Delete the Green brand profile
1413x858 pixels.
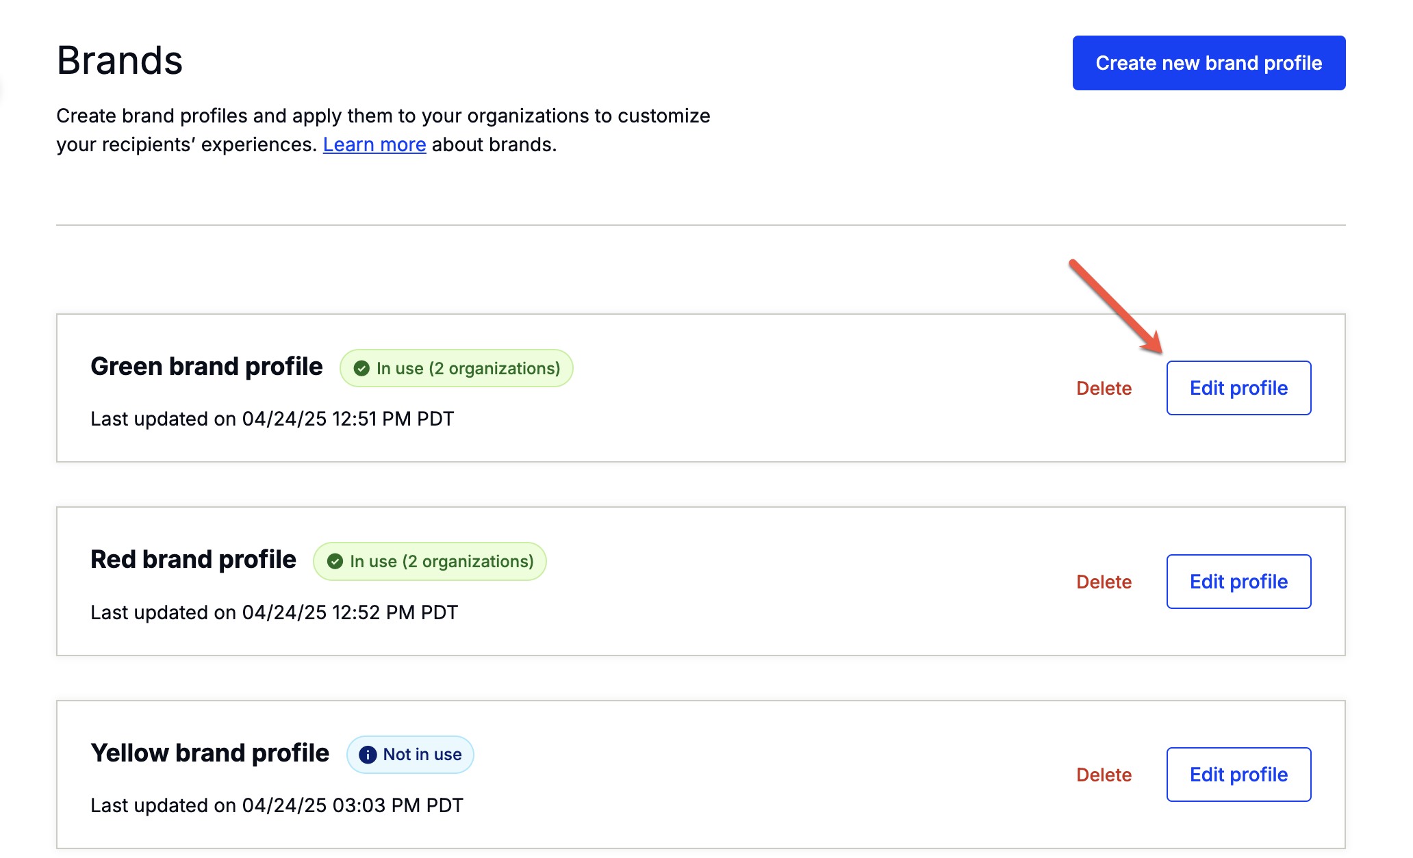click(1104, 388)
